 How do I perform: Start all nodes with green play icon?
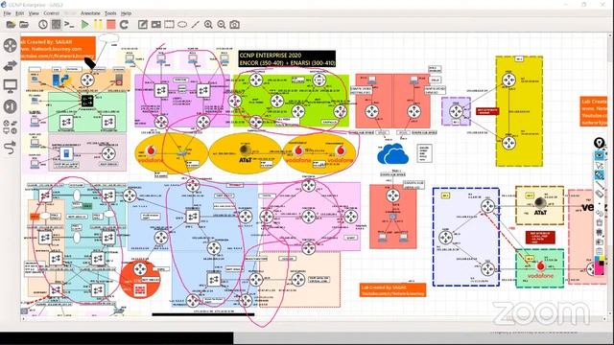point(84,25)
